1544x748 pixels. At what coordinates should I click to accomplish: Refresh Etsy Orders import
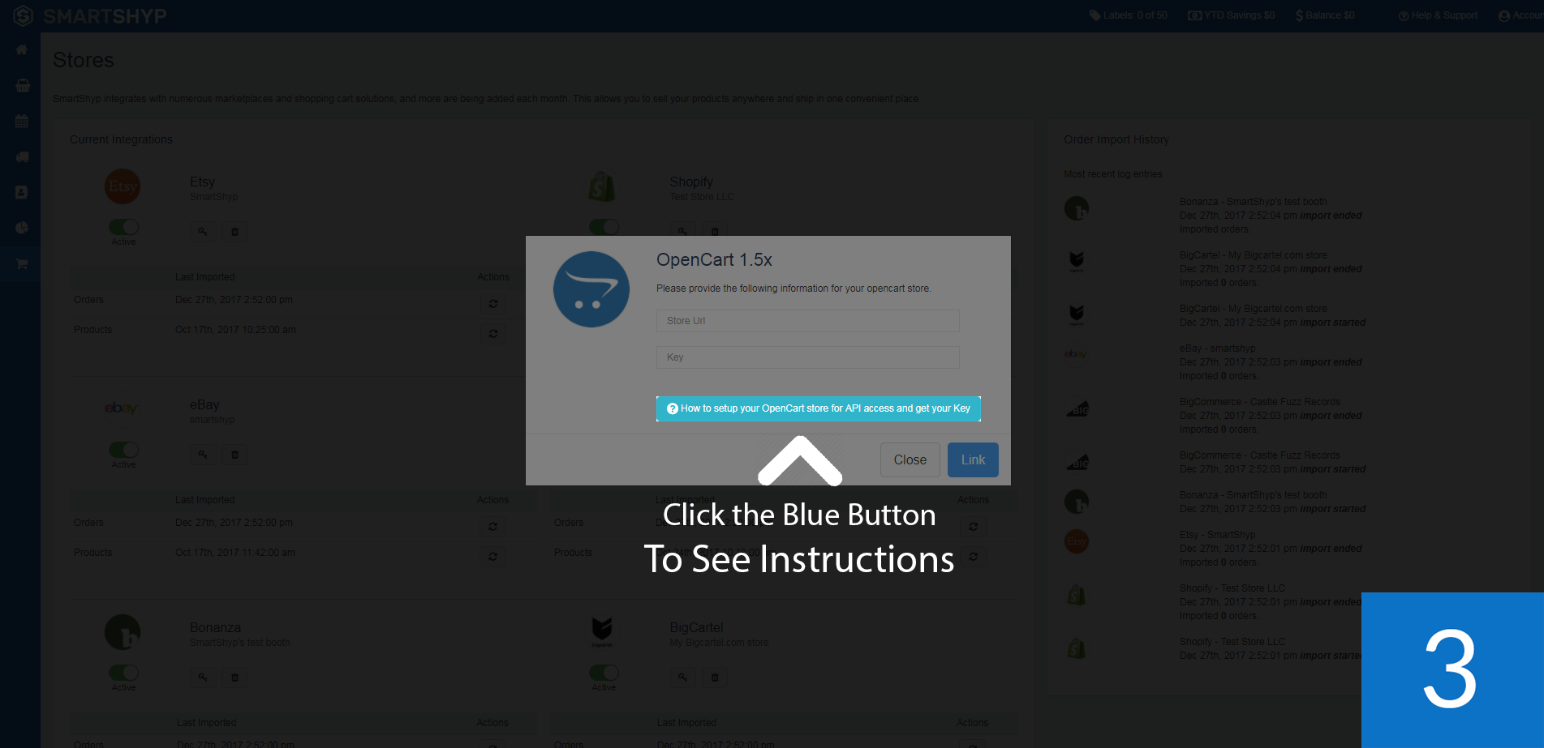click(492, 304)
